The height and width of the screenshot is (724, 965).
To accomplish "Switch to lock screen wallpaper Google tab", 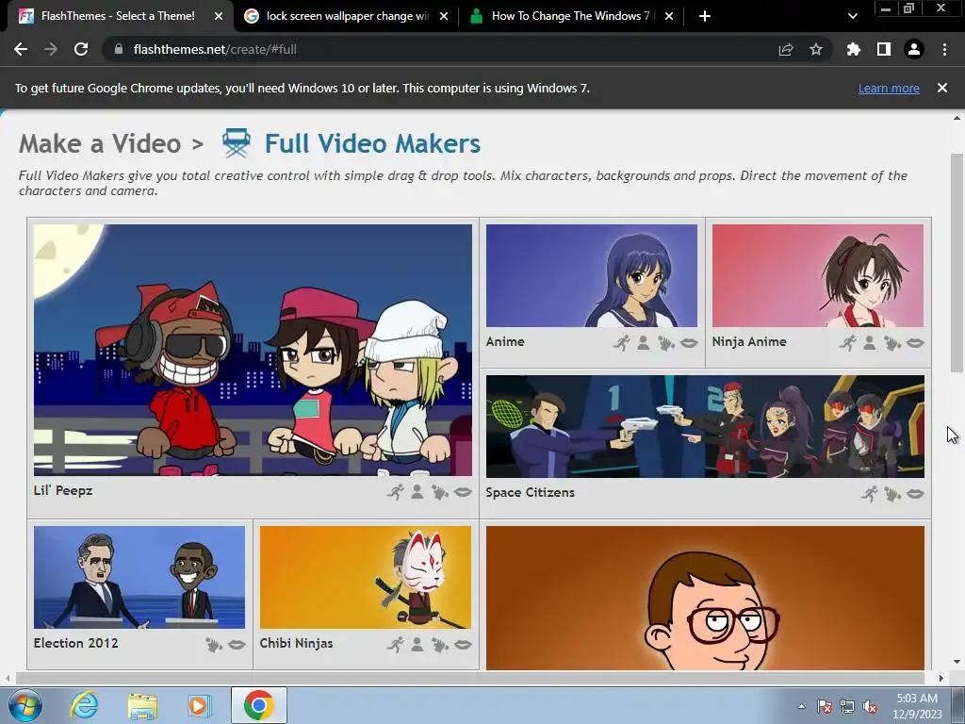I will 348,16.
